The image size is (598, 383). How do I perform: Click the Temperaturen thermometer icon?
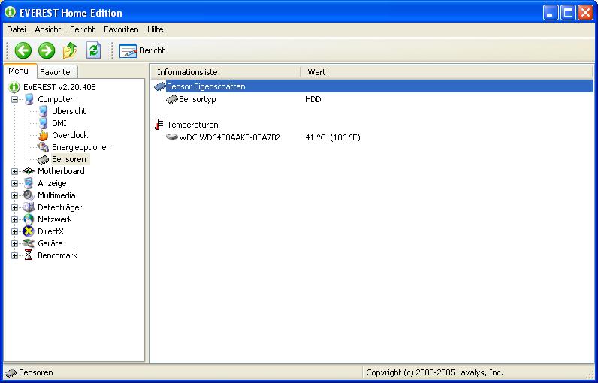(159, 125)
